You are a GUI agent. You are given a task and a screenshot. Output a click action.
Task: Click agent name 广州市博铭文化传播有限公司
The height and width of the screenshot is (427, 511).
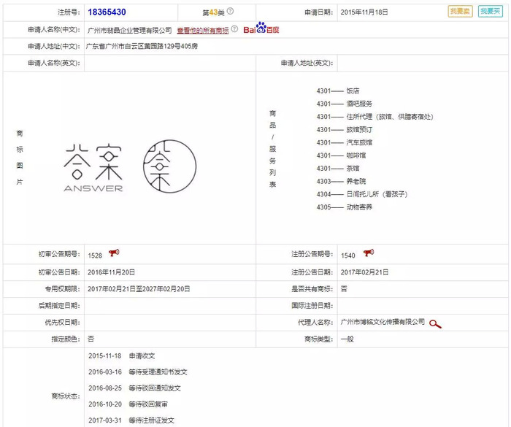pyautogui.click(x=383, y=322)
